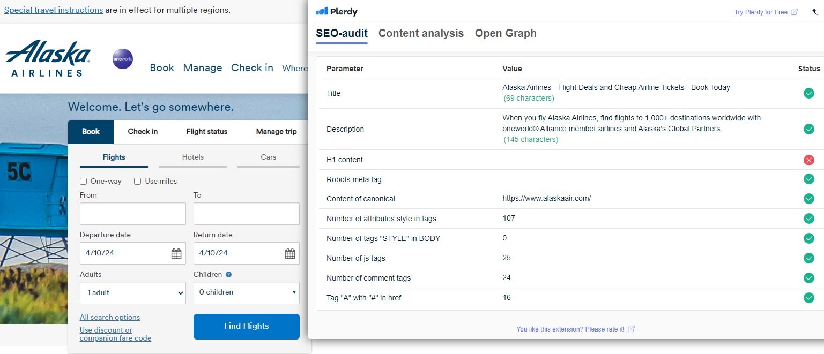Image resolution: width=824 pixels, height=354 pixels.
Task: Switch to the Open Graph tab
Action: 506,33
